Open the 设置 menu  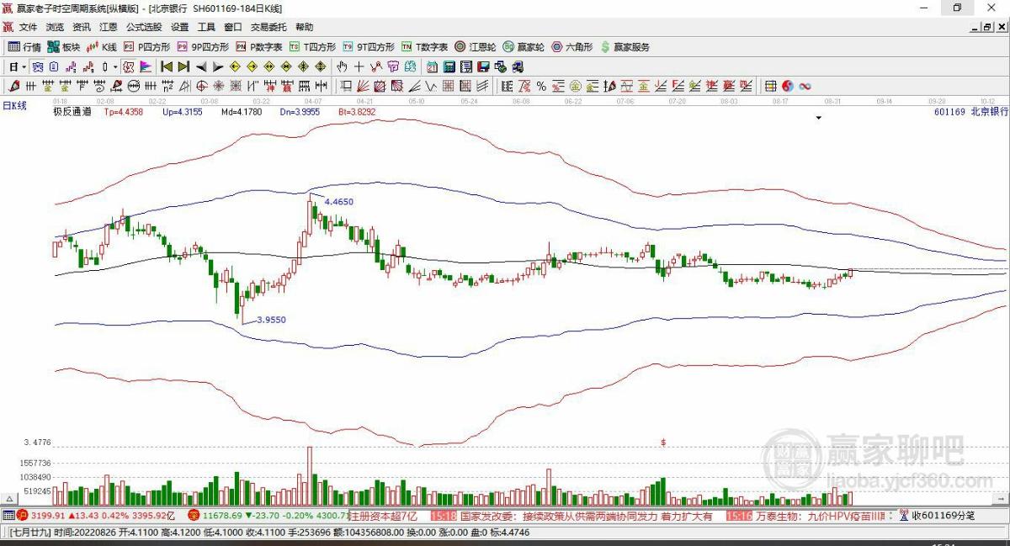[179, 27]
